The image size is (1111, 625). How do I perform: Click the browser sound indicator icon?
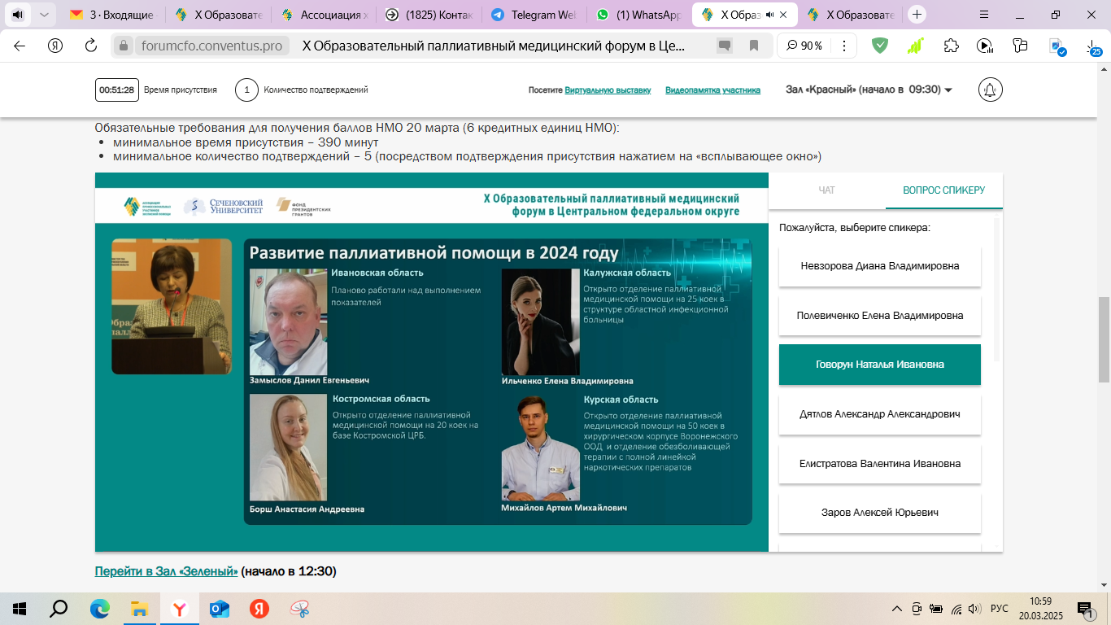click(x=18, y=15)
